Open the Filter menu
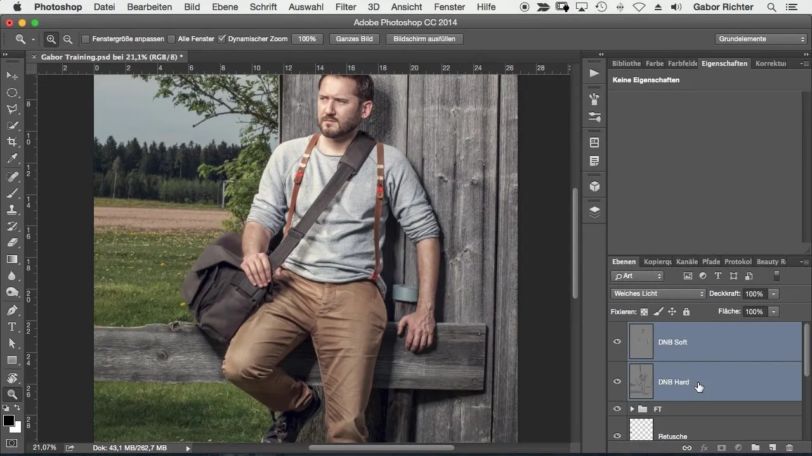The height and width of the screenshot is (456, 812). pyautogui.click(x=345, y=7)
